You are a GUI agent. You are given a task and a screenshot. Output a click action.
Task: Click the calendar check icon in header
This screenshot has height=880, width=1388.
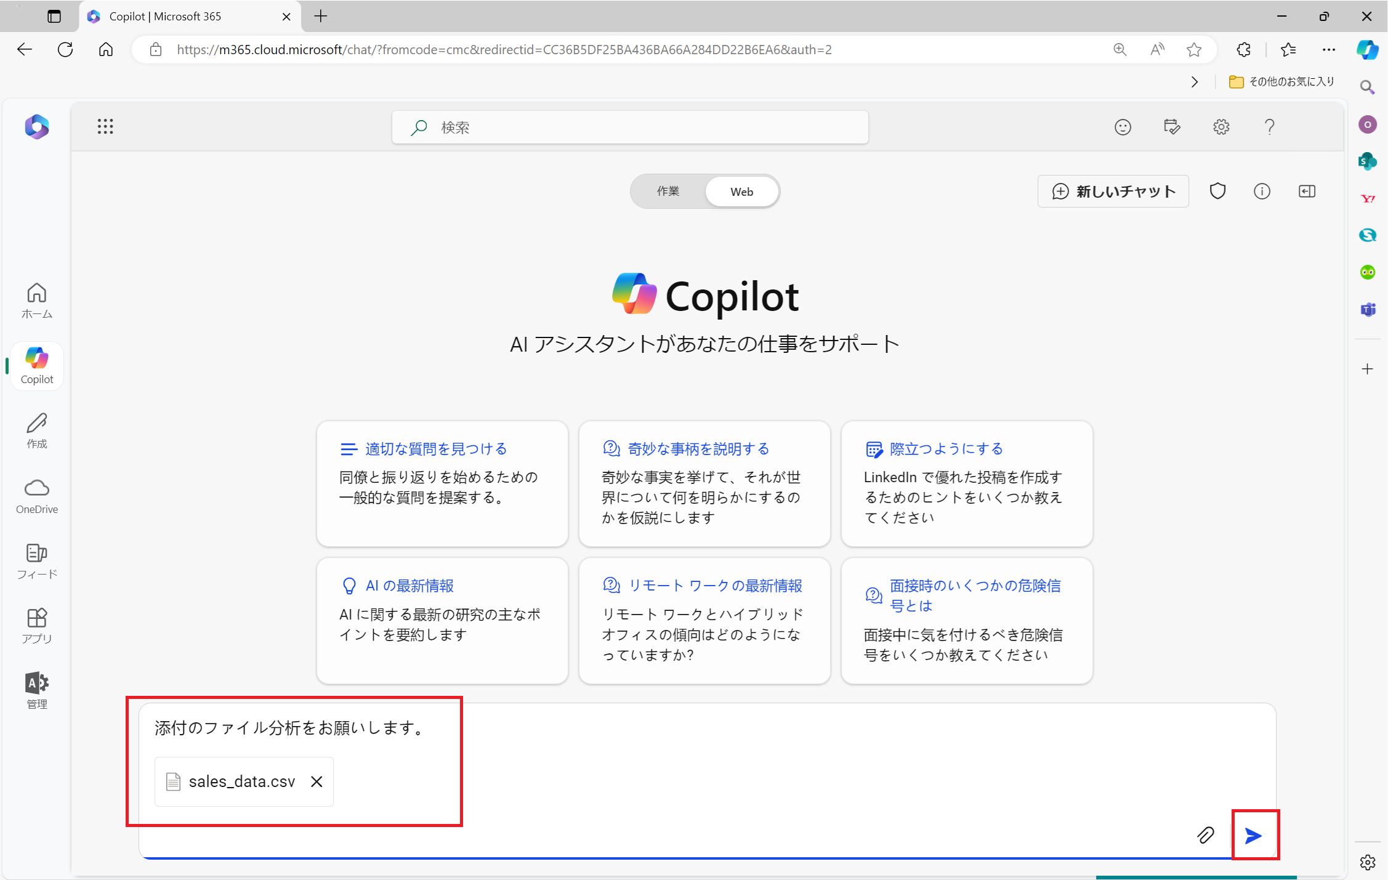(x=1172, y=127)
